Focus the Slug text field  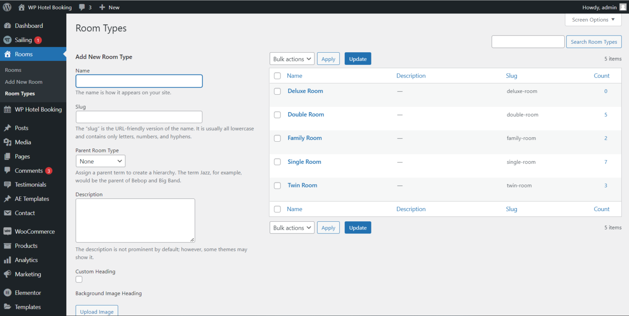139,117
